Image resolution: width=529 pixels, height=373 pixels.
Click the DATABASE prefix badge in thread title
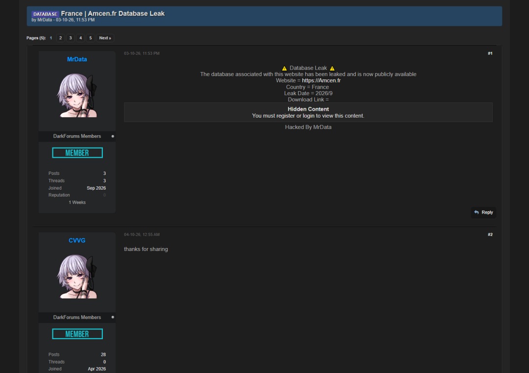45,14
